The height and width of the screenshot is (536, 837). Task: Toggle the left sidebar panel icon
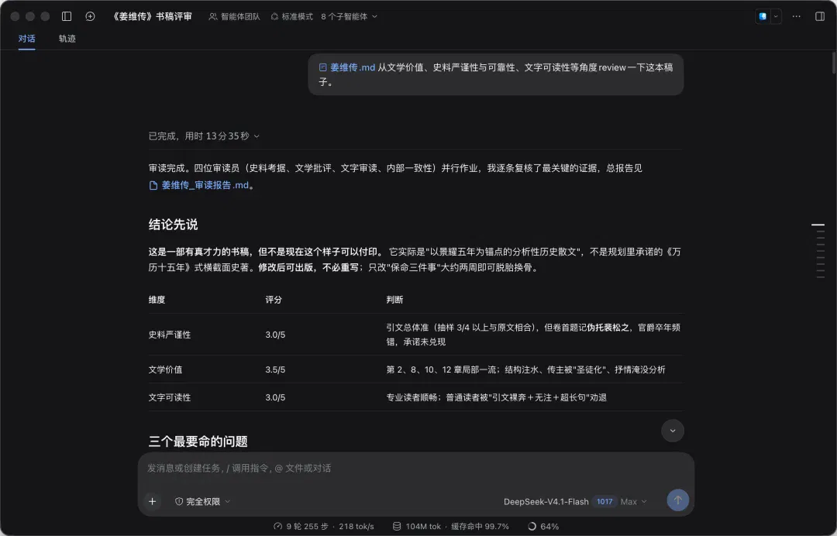pos(67,16)
